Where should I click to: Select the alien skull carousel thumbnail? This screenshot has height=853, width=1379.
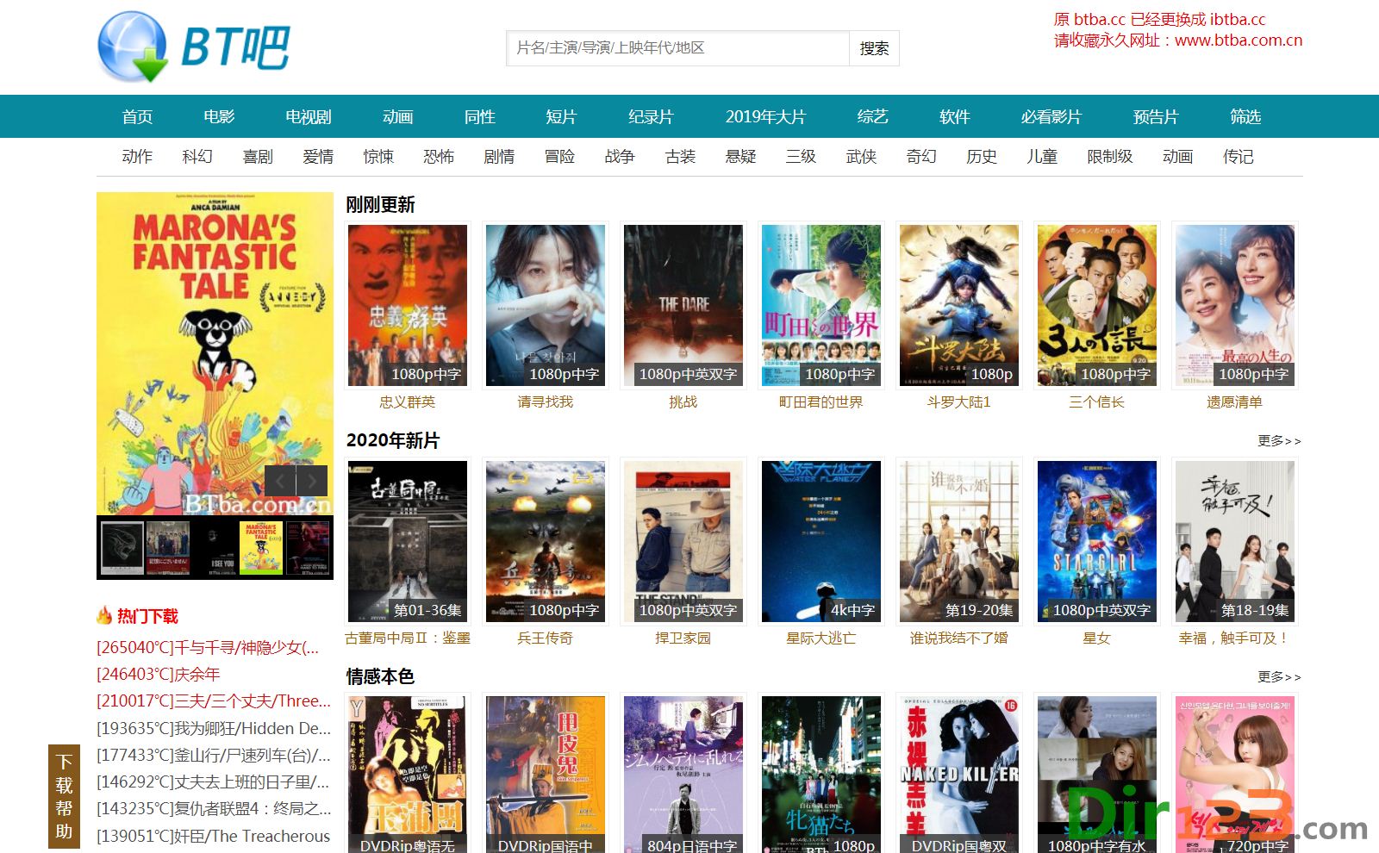pos(122,547)
